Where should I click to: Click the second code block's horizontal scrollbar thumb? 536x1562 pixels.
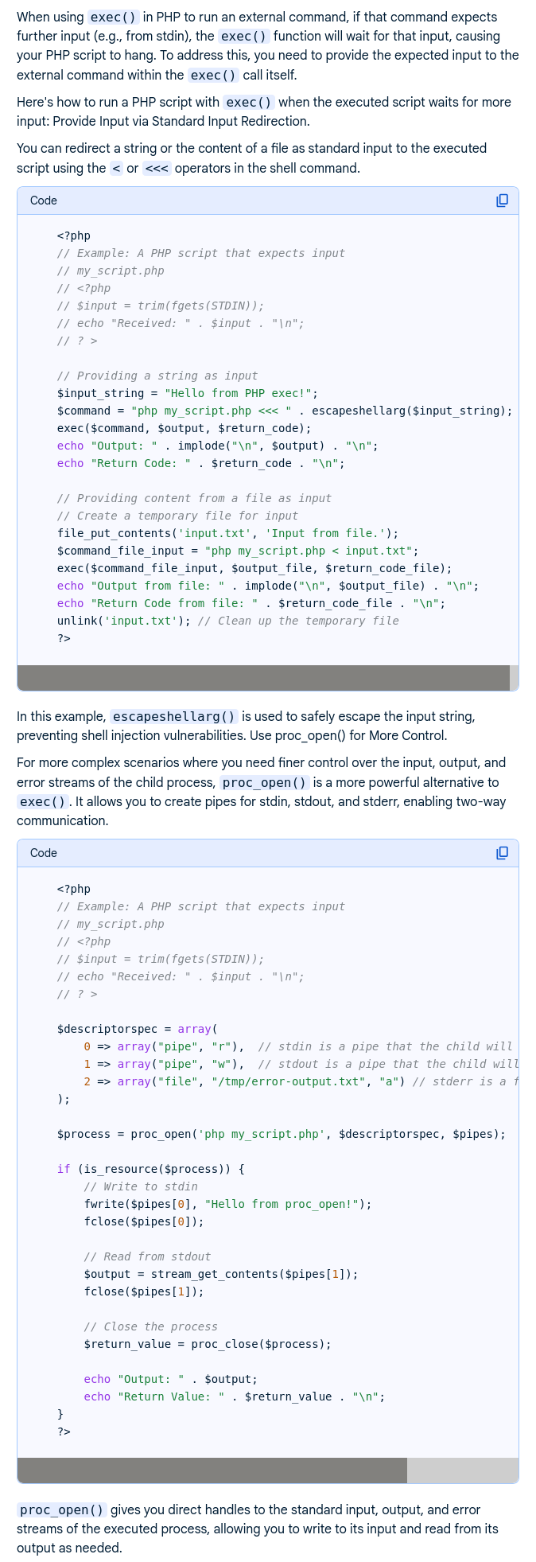212,1470
